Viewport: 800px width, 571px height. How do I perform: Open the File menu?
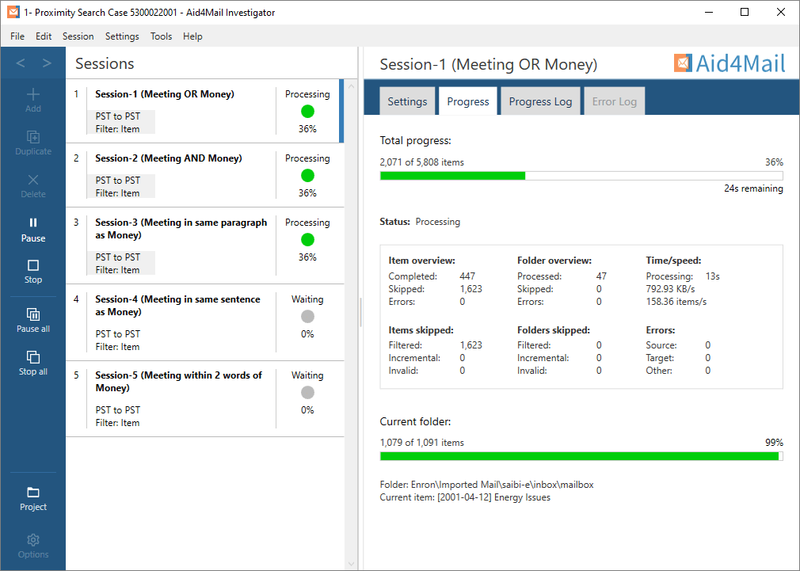coord(17,36)
